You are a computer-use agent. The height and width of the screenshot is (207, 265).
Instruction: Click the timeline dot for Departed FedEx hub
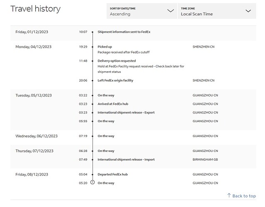pyautogui.click(x=92, y=174)
